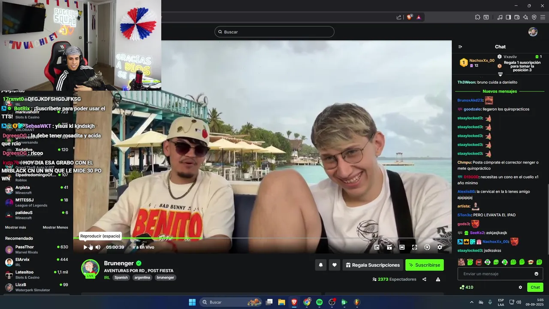Click the Suscribirse button
The image size is (549, 309).
click(425, 265)
